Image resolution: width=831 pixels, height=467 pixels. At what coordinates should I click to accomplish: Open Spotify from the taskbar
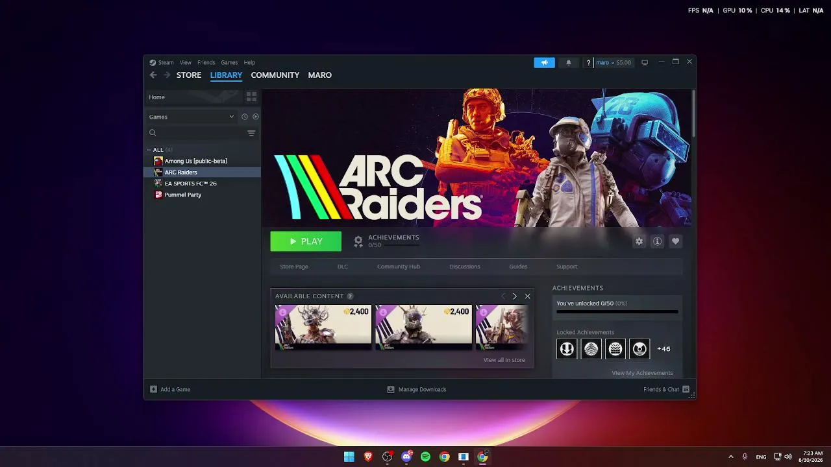click(x=425, y=457)
